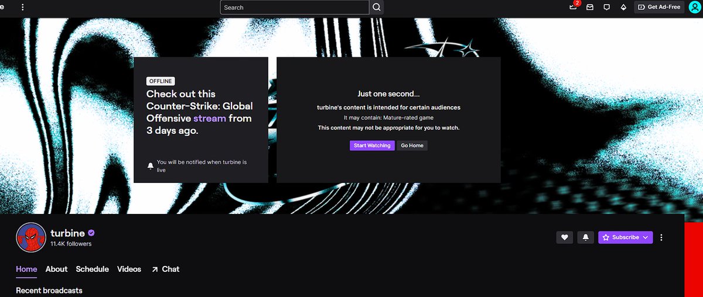Switch to the Videos tab
Screen dimensions: 703x297
point(129,269)
